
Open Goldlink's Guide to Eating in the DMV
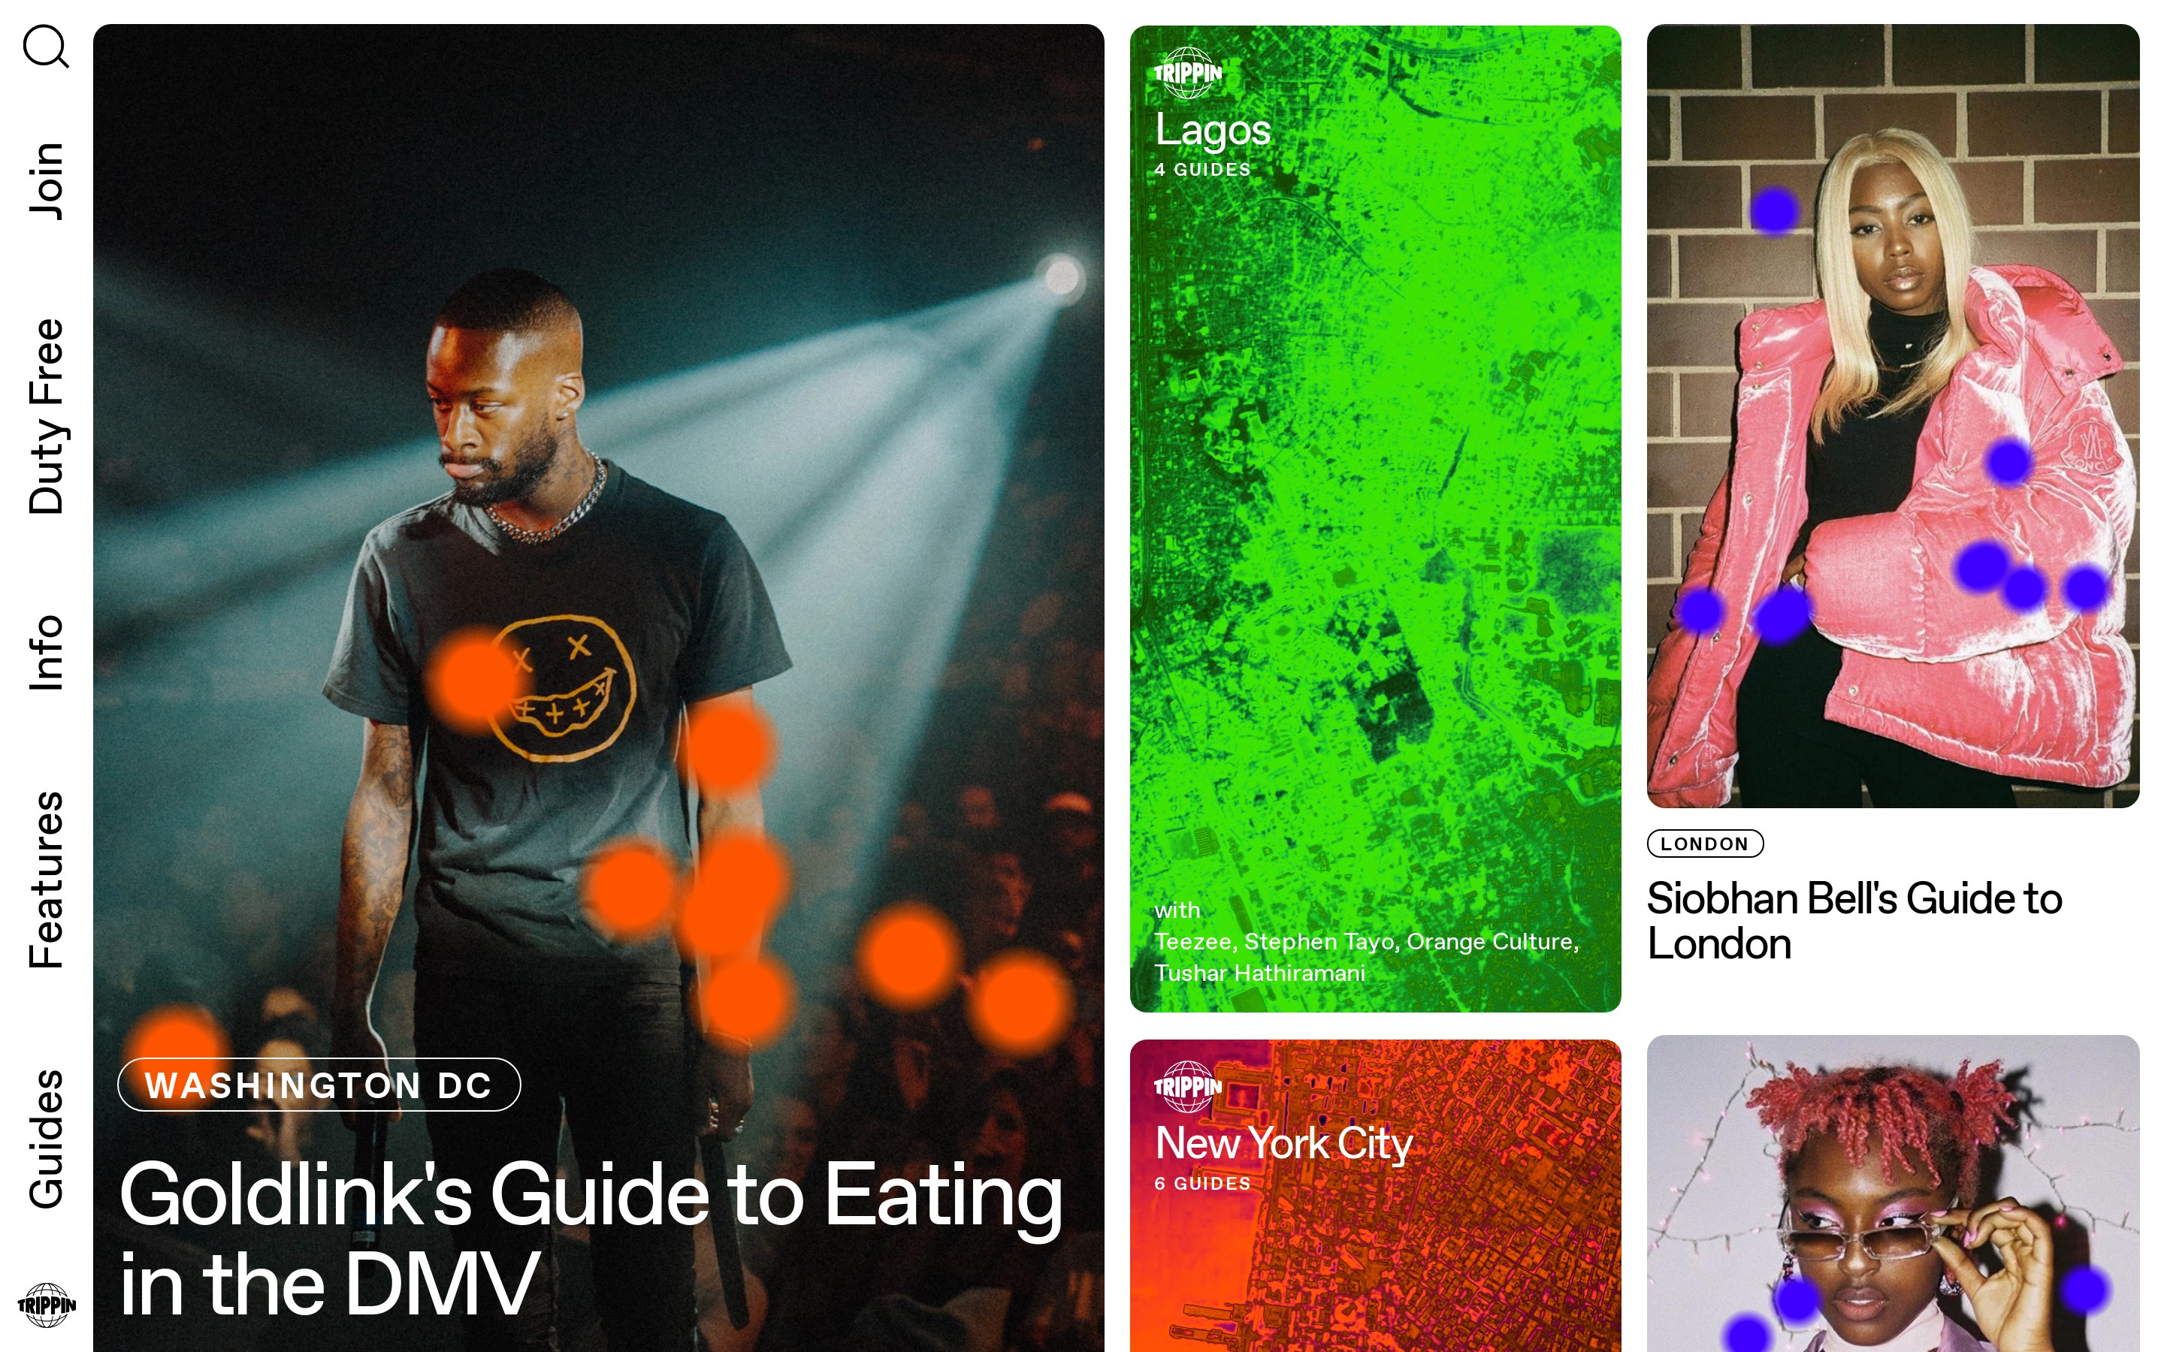click(591, 1239)
